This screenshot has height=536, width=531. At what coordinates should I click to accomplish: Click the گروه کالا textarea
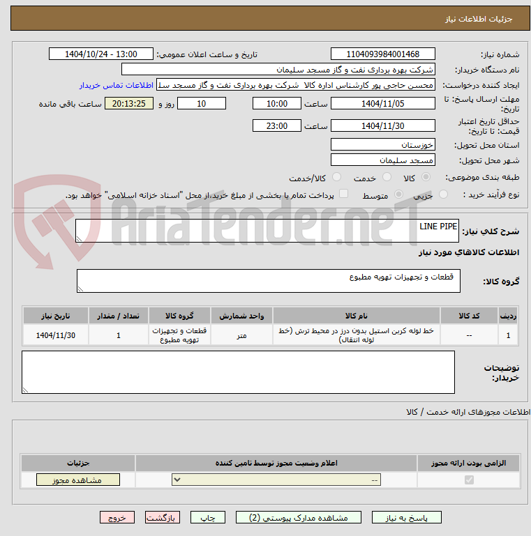pos(269,281)
